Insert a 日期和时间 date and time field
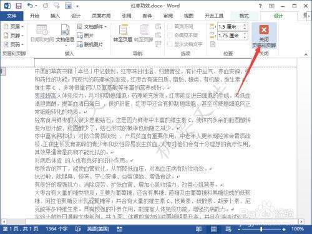This screenshot has height=234, width=312. pos(42,33)
